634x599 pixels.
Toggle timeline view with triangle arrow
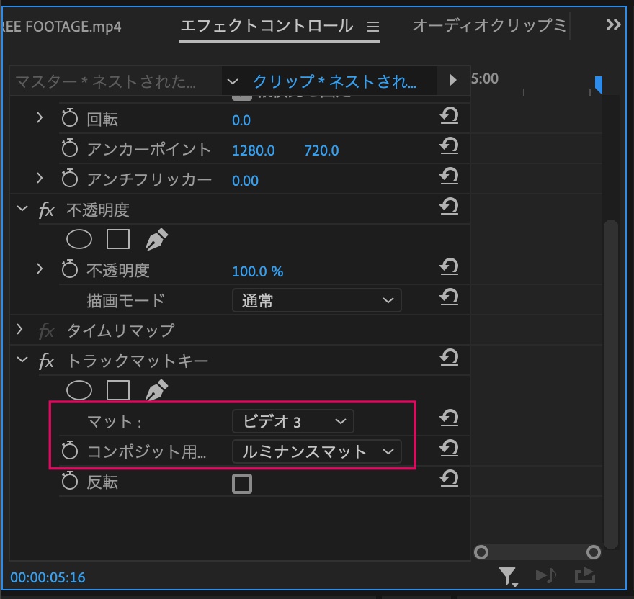pyautogui.click(x=453, y=80)
